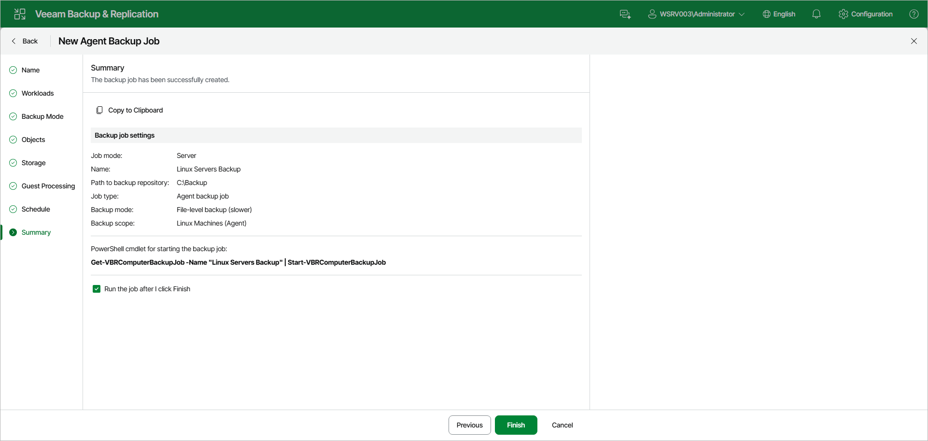Go to the Schedule wizard step

click(36, 209)
